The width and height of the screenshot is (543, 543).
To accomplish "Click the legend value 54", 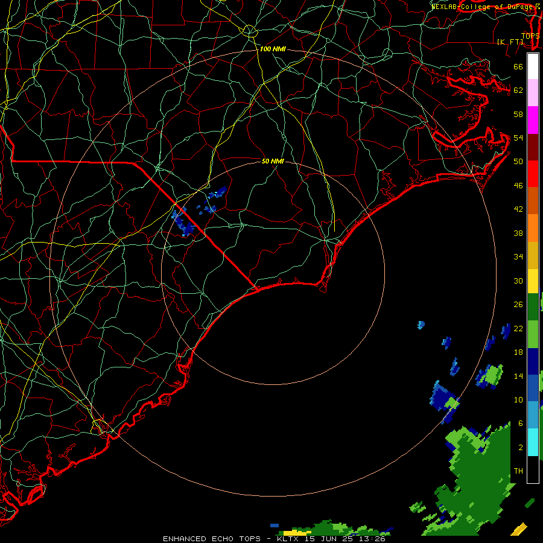I will 518,138.
